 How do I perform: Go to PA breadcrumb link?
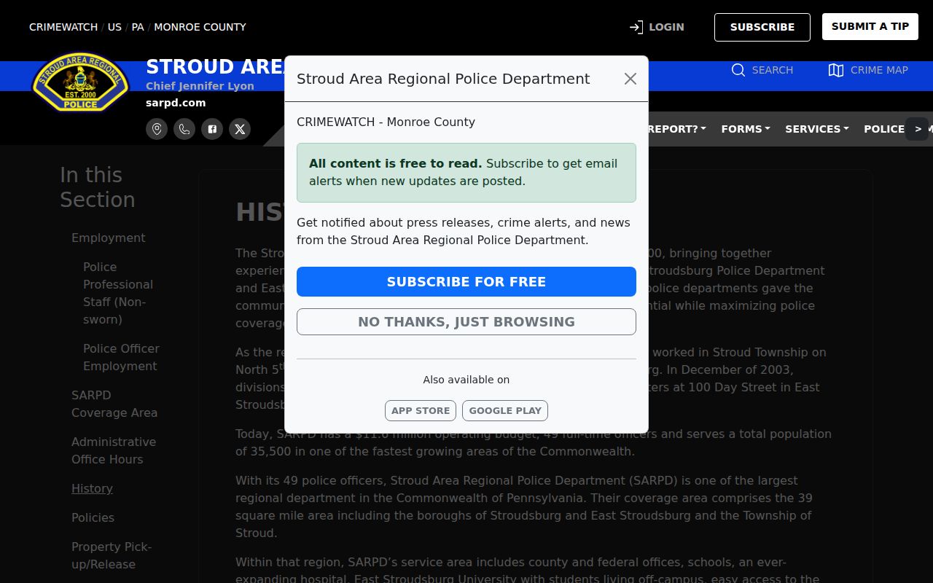pyautogui.click(x=138, y=27)
